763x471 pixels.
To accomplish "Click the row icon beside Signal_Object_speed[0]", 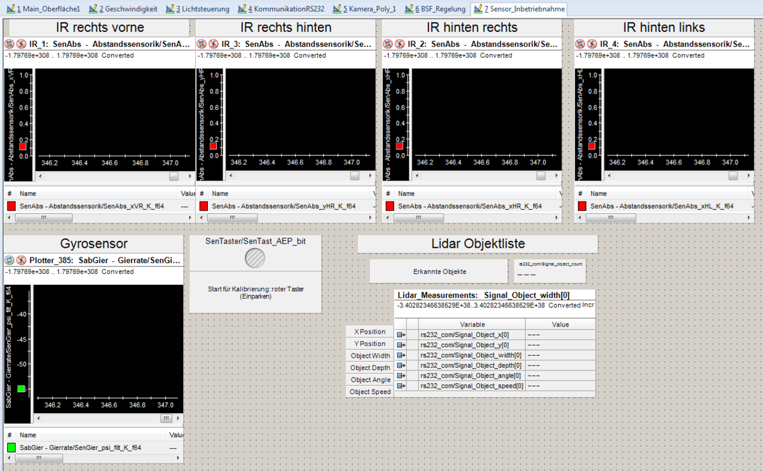I will (x=401, y=386).
